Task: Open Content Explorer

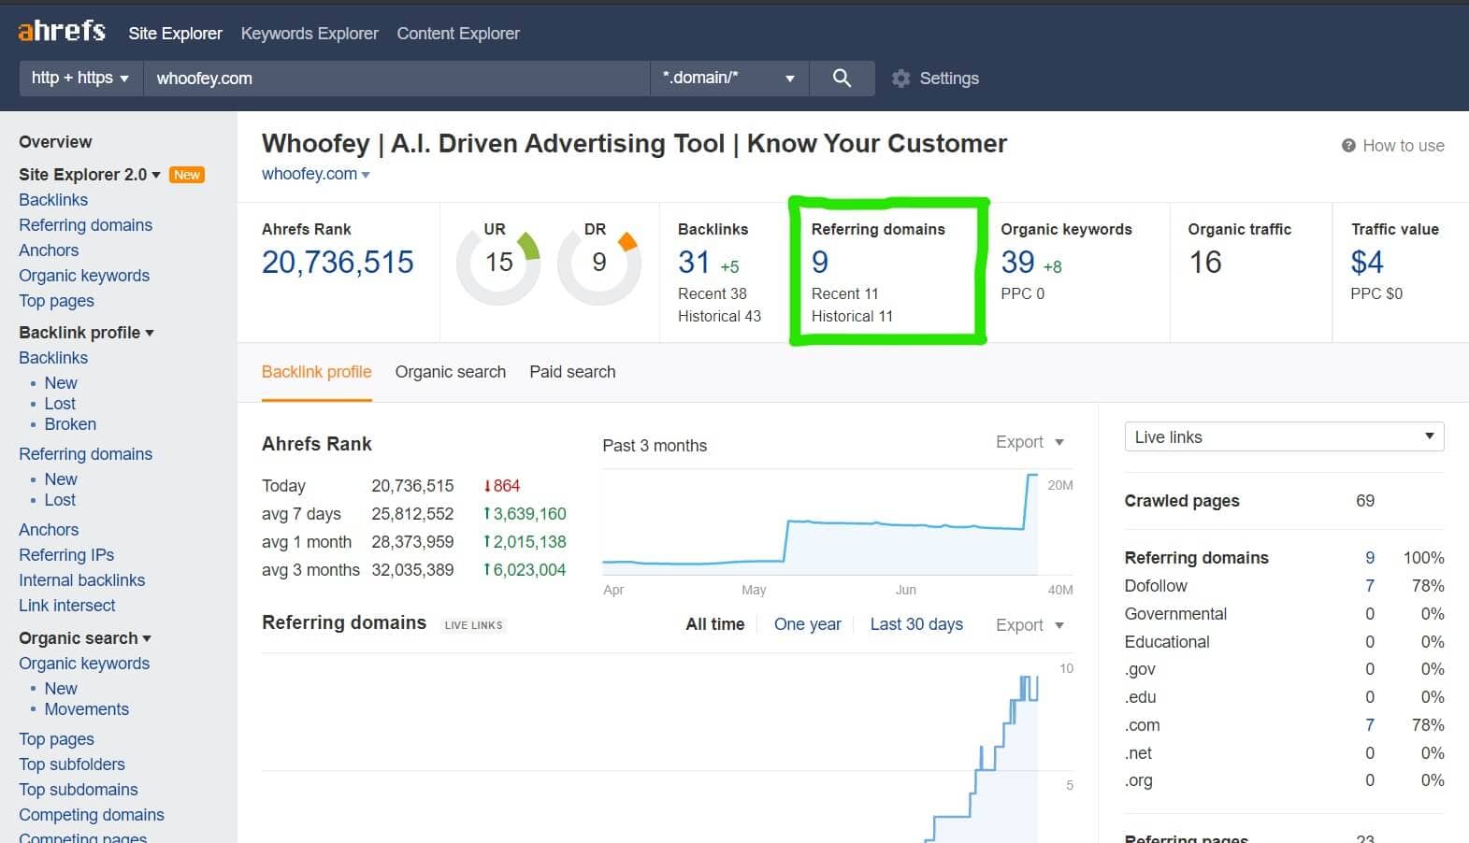Action: 458,34
